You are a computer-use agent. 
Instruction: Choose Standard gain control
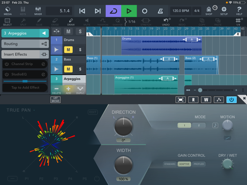point(170,164)
